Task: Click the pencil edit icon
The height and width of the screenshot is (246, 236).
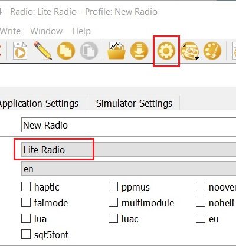Action: click(42, 50)
